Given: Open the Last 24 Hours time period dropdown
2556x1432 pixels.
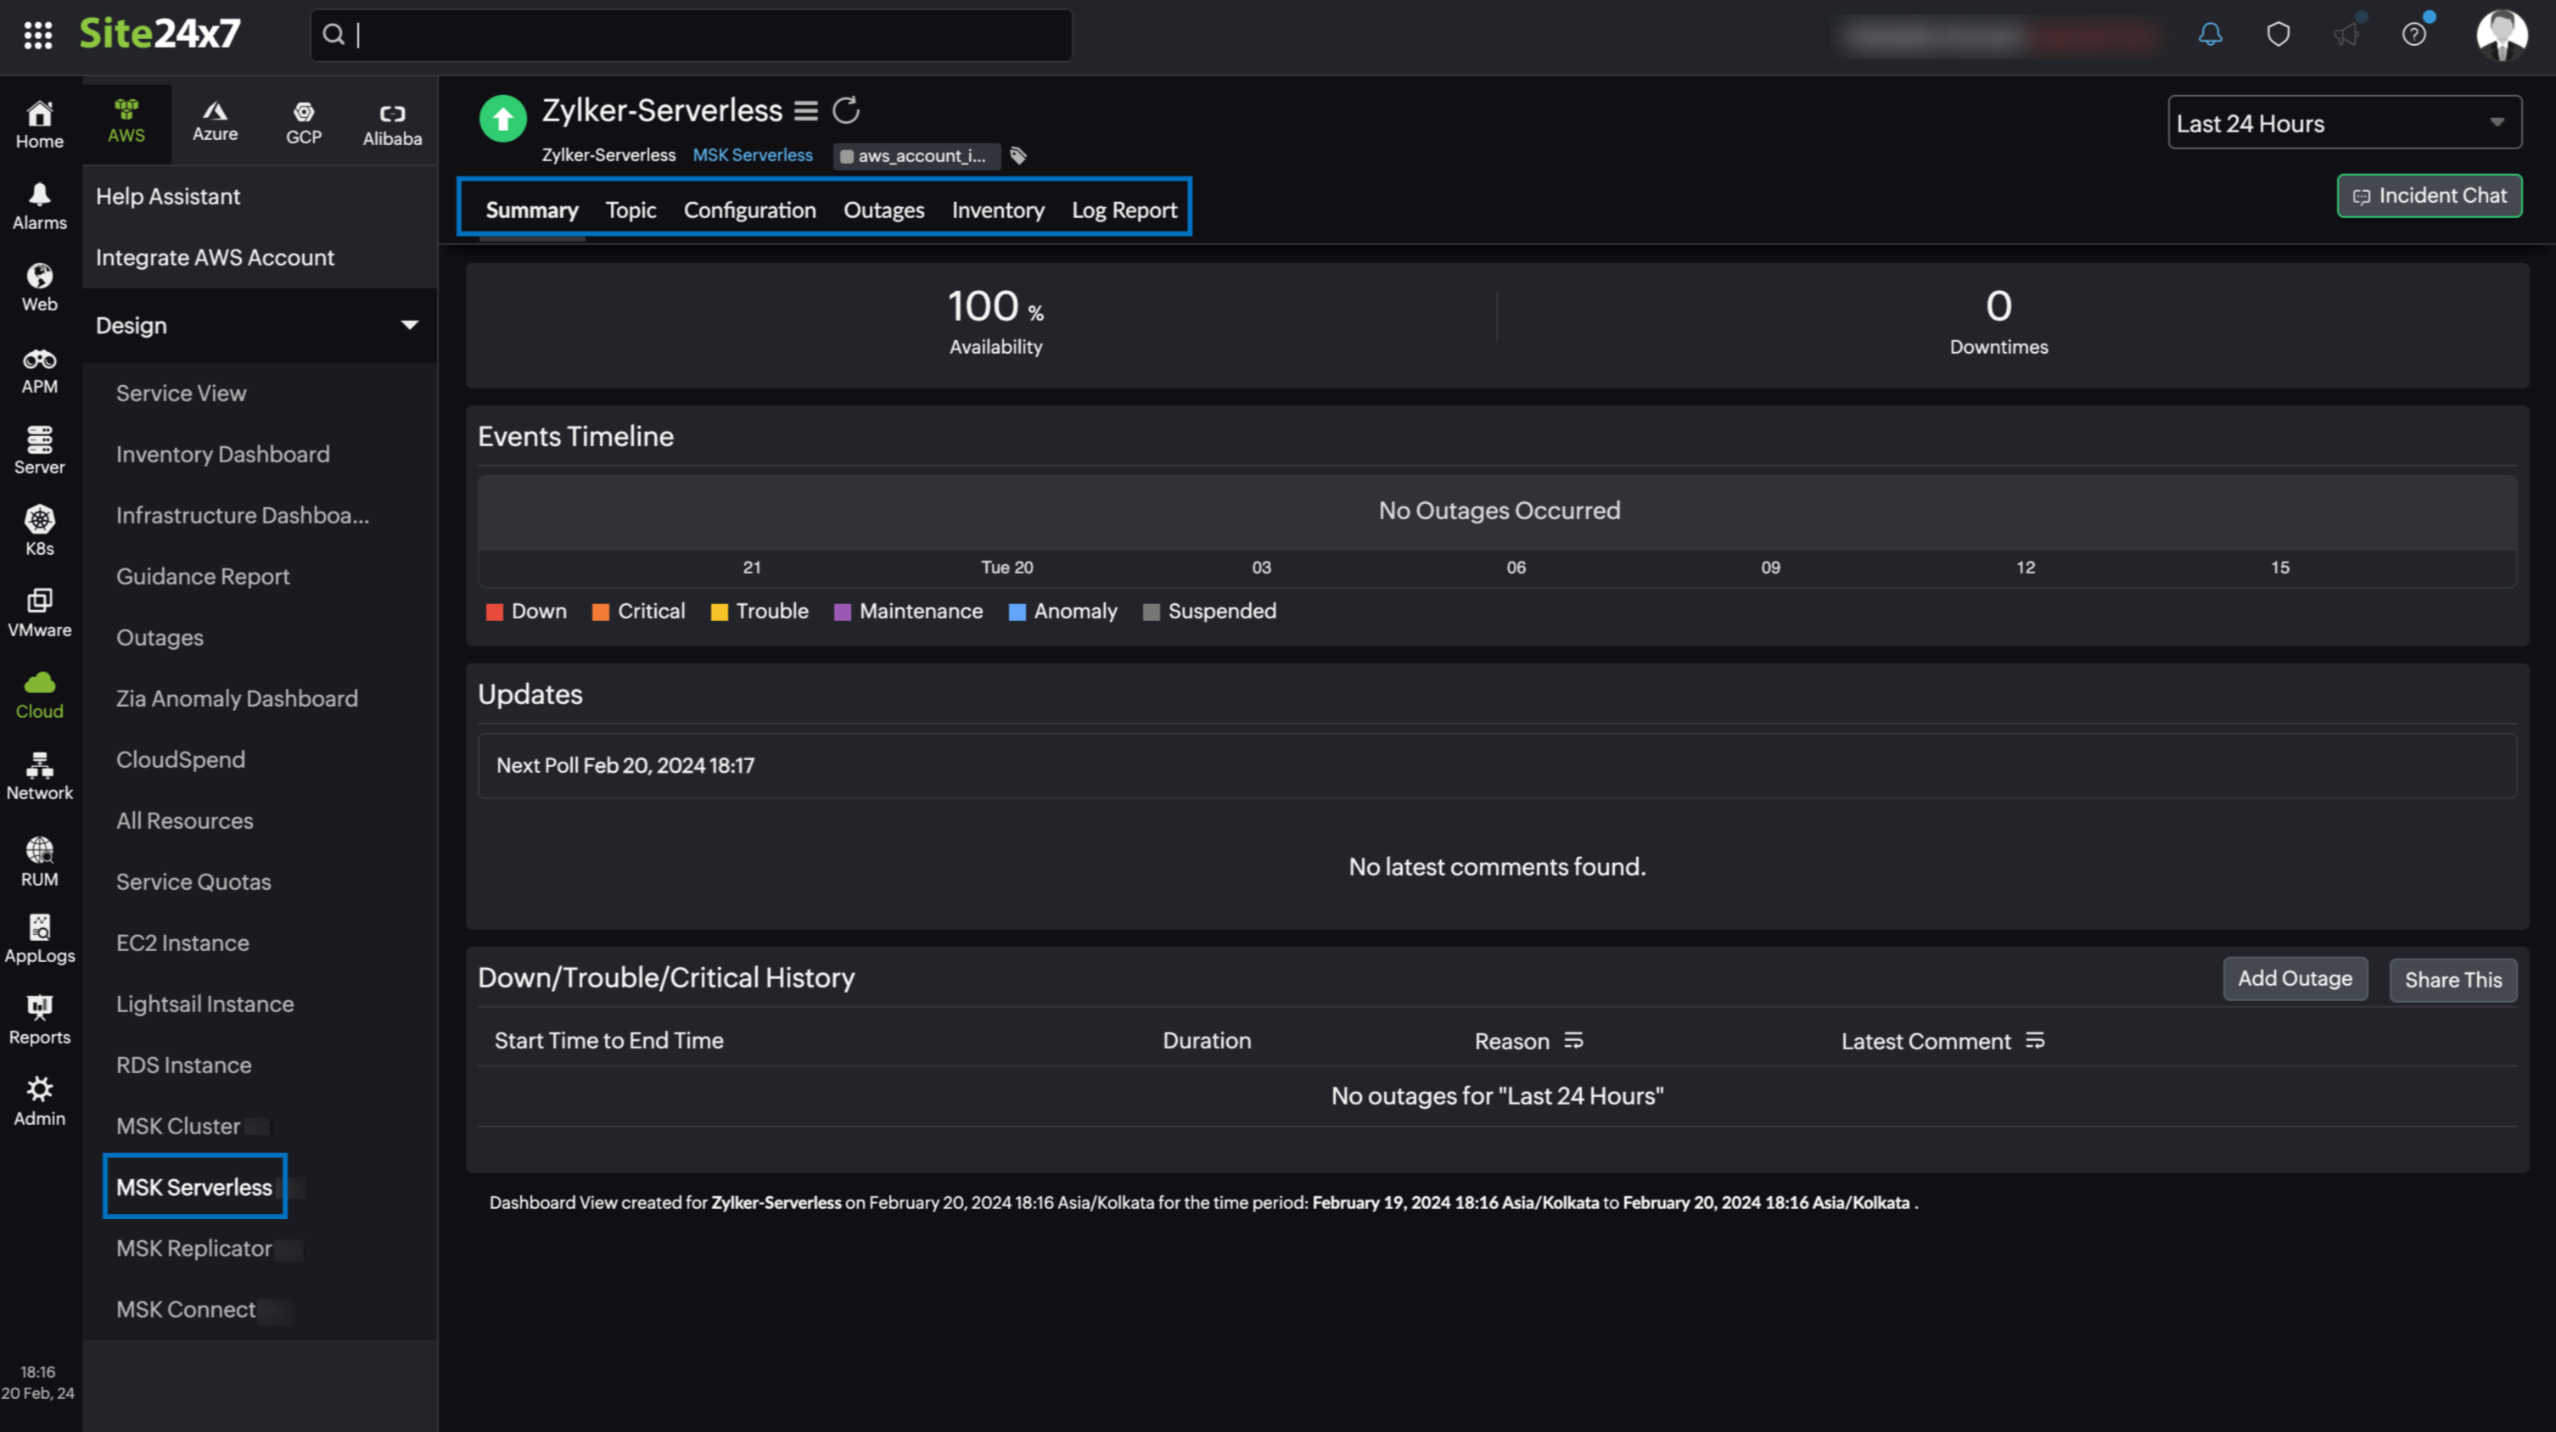Looking at the screenshot, I should pos(2344,122).
